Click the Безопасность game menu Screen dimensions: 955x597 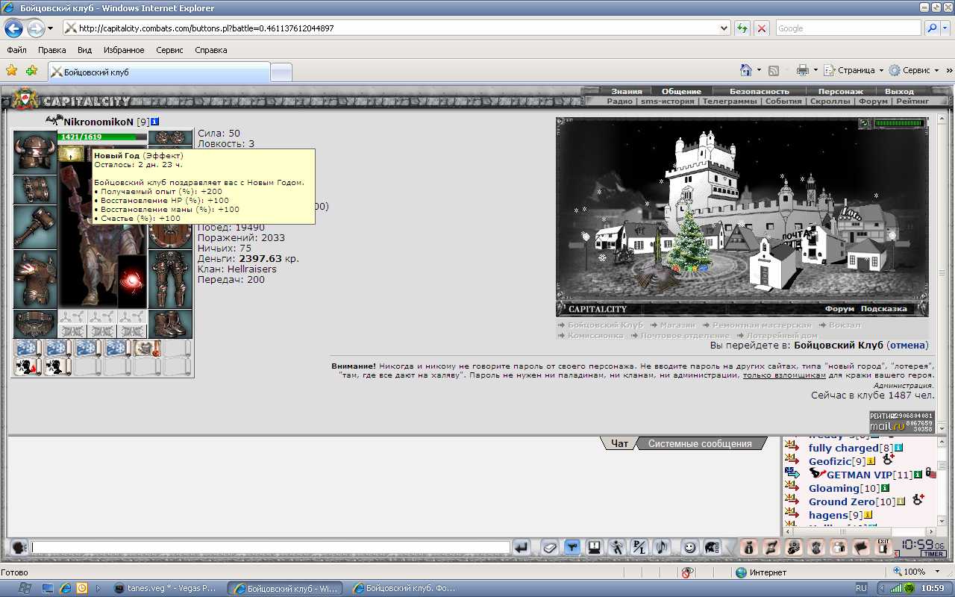point(760,92)
